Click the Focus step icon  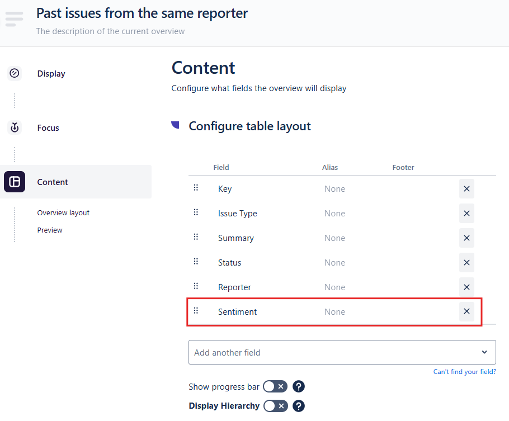click(15, 127)
